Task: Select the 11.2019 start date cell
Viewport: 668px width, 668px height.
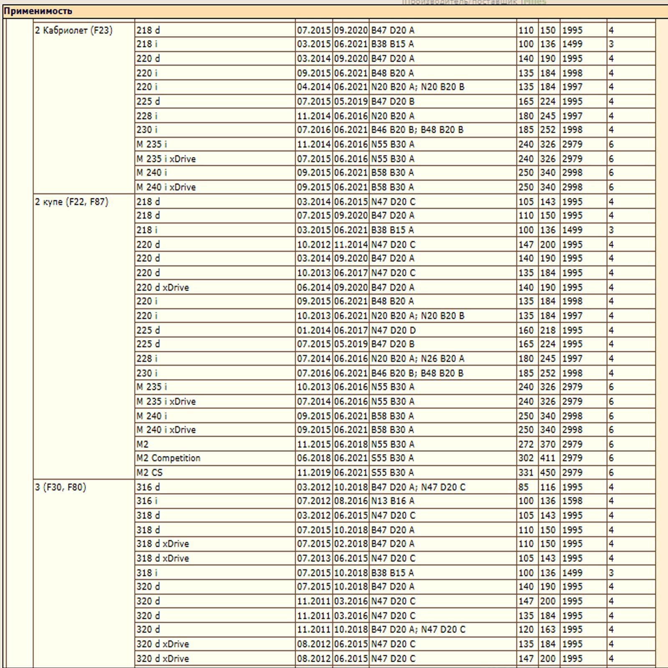Action: (314, 473)
